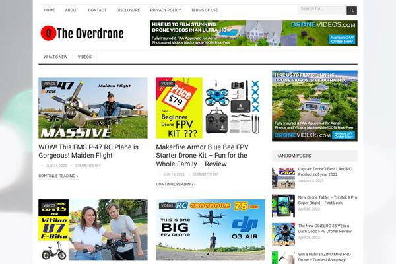Click the January 6, 2023 sidebar date
This screenshot has height=264, width=396.
pos(311,180)
